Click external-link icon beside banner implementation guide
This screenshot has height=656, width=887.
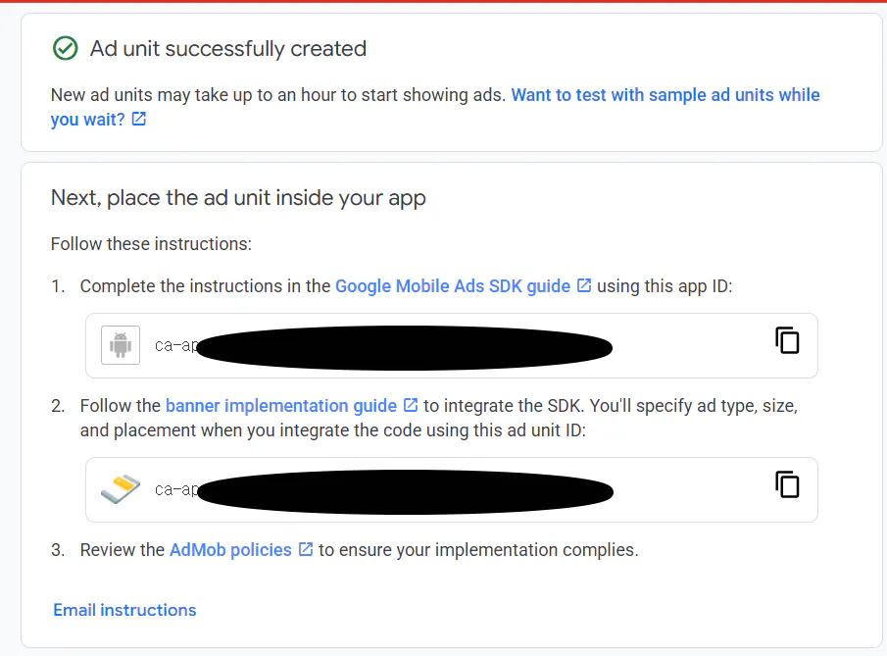[411, 405]
